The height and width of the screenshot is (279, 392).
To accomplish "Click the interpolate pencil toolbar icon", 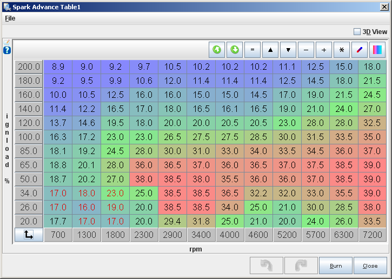I will [360, 50].
